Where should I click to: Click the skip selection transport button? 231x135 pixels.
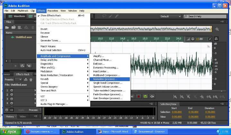pyautogui.click(x=152, y=97)
